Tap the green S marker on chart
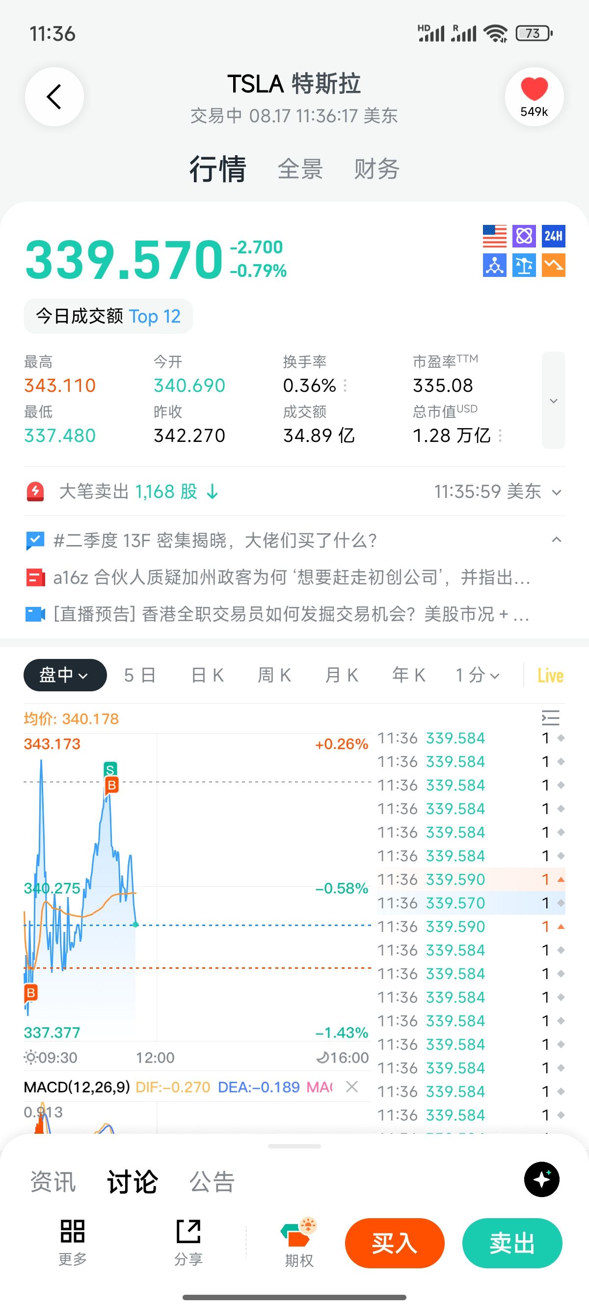 click(x=110, y=769)
